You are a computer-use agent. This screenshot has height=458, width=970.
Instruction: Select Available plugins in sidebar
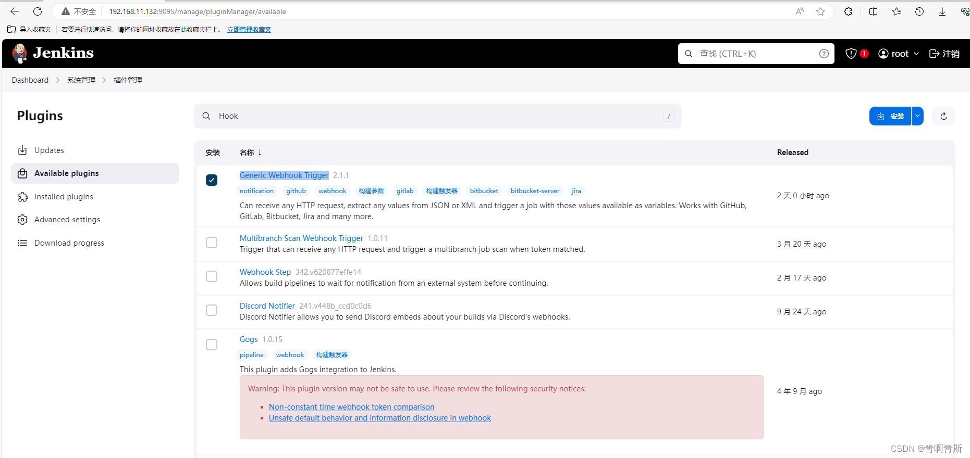pos(95,173)
